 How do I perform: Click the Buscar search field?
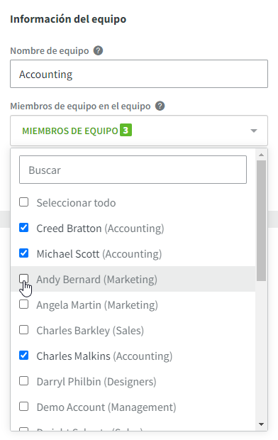click(x=133, y=170)
